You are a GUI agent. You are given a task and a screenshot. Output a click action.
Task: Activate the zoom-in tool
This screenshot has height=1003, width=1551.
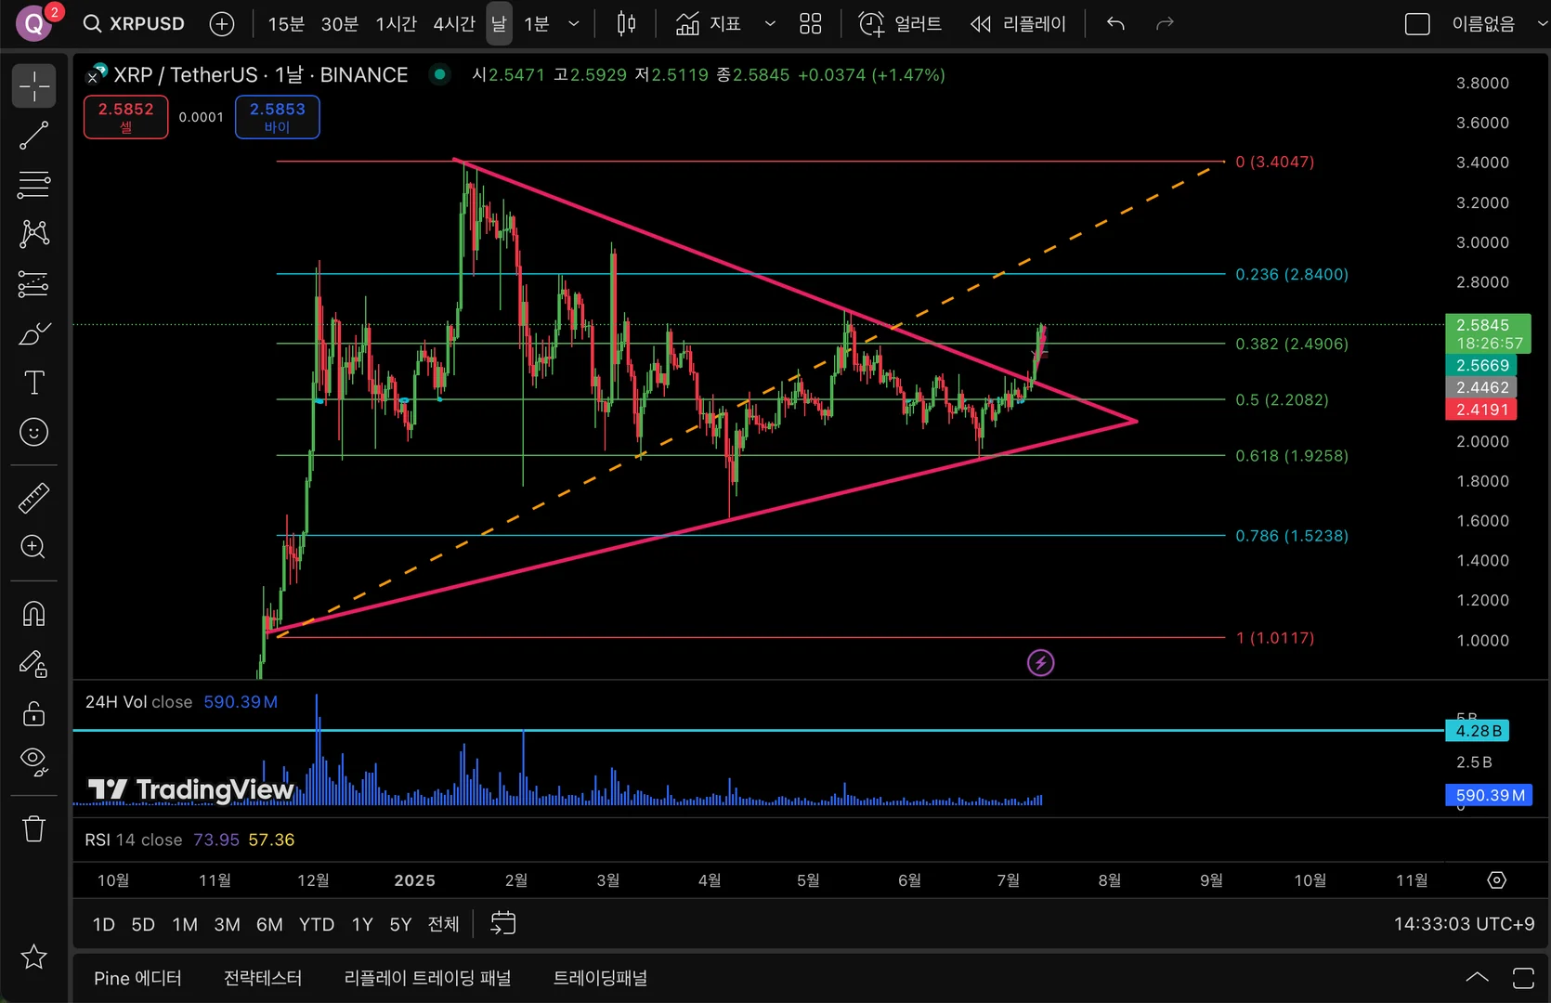tap(34, 547)
